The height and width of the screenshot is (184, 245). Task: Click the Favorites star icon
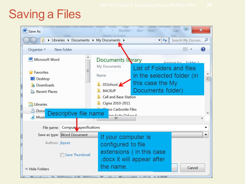coord(31,72)
